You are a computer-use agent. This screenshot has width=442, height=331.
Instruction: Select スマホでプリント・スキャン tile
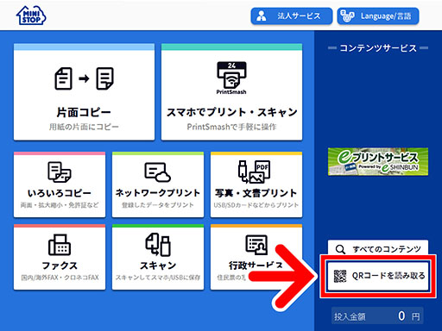[x=231, y=92]
